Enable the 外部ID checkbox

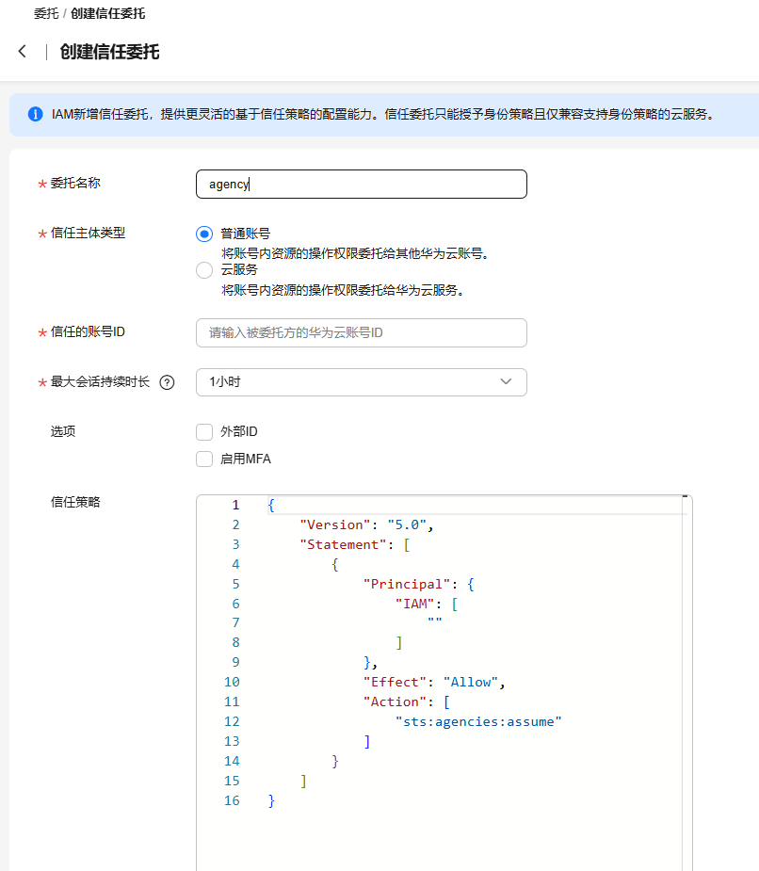204,432
